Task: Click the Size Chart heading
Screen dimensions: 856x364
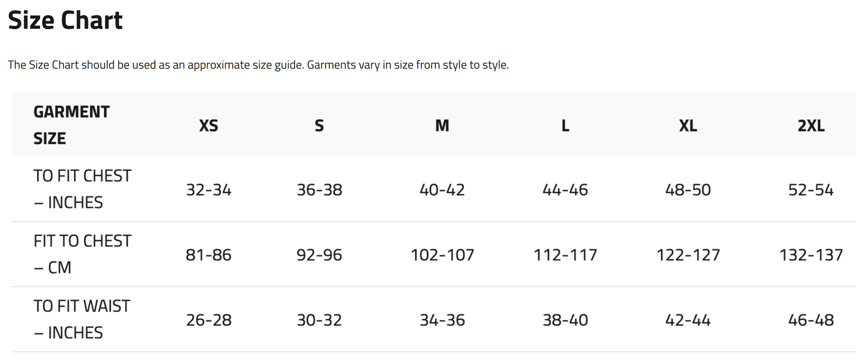Action: click(65, 20)
